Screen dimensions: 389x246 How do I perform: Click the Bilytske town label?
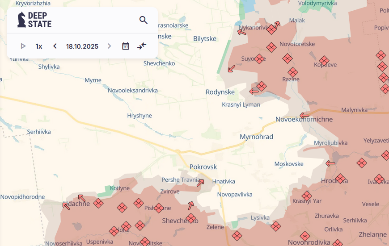point(205,39)
